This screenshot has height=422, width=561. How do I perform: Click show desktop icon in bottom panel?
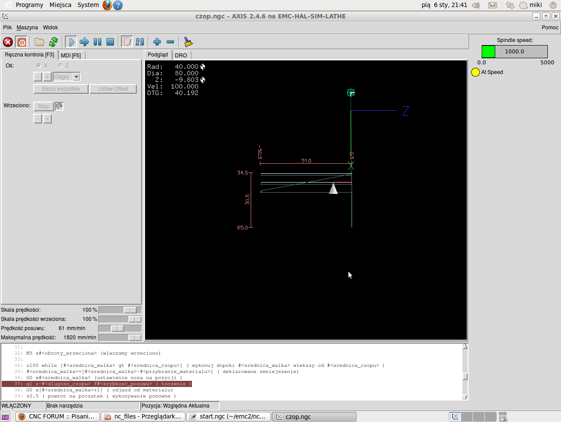tap(5, 417)
